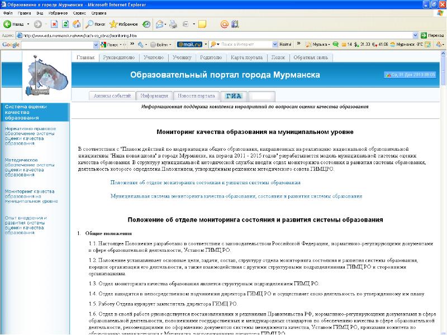Open the Сервис menu
This screenshot has height=335, width=447.
tap(80, 12)
